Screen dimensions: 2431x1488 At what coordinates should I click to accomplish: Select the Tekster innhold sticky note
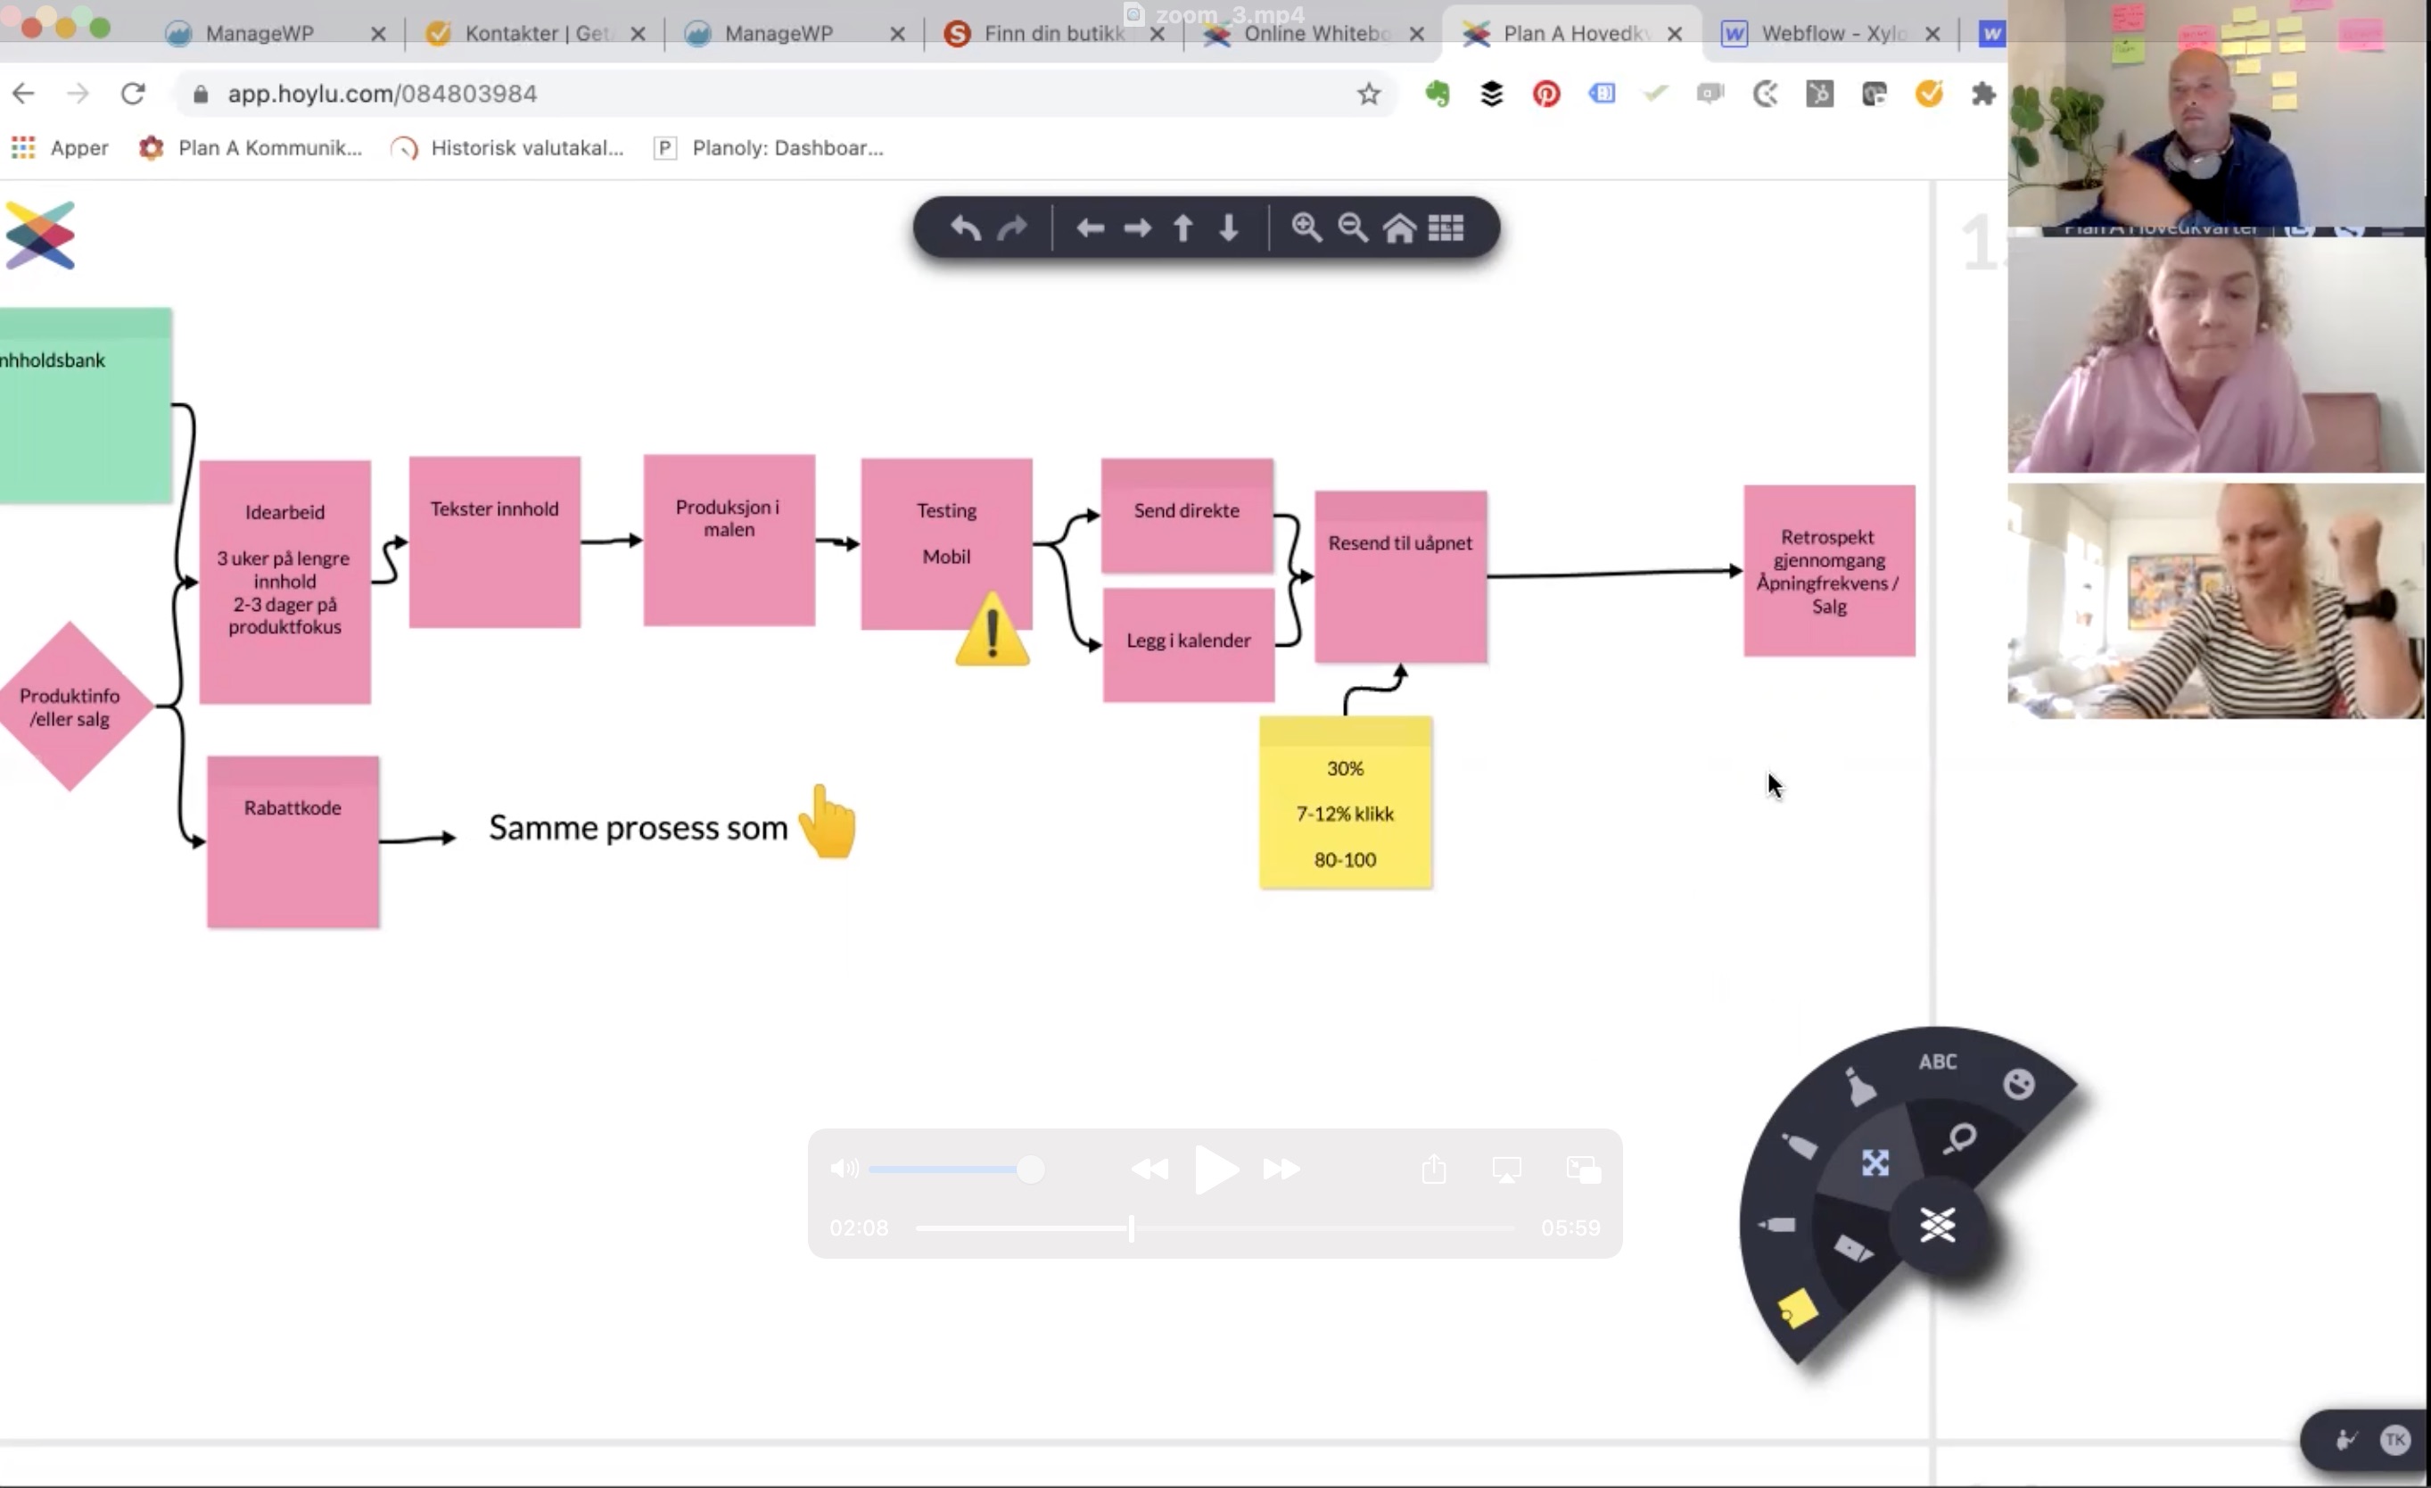click(x=494, y=541)
